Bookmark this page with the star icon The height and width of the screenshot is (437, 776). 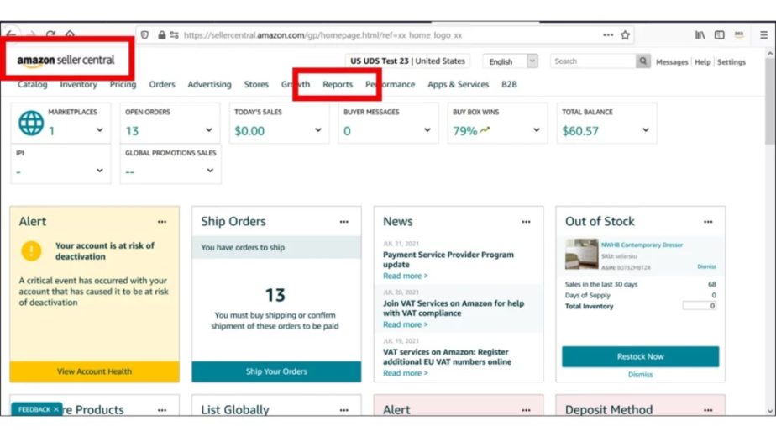625,35
